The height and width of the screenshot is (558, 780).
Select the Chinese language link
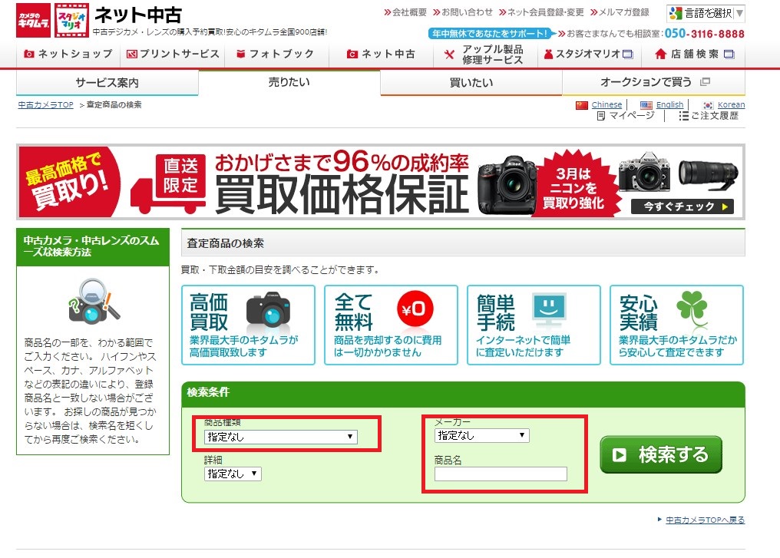tap(606, 104)
